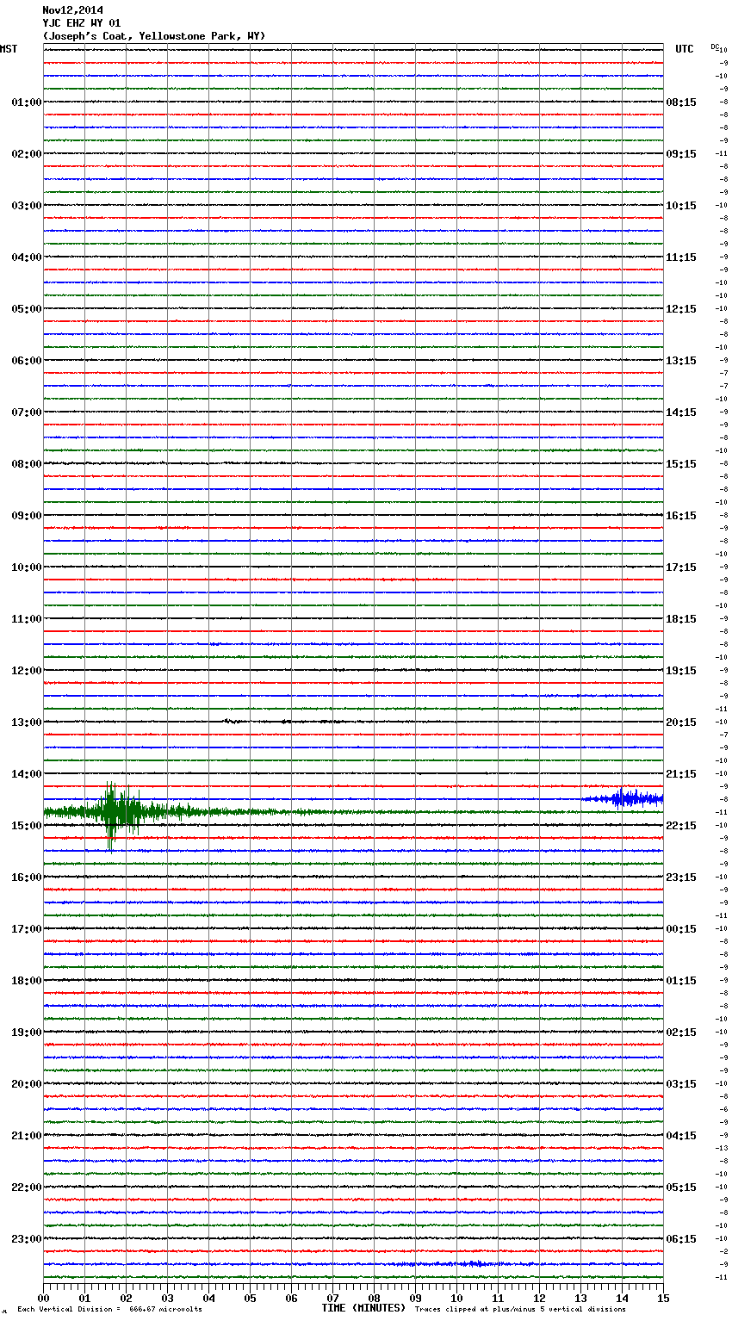Click the 06:15 UTC time label
Screen dimensions: 732x1321
(x=681, y=1239)
